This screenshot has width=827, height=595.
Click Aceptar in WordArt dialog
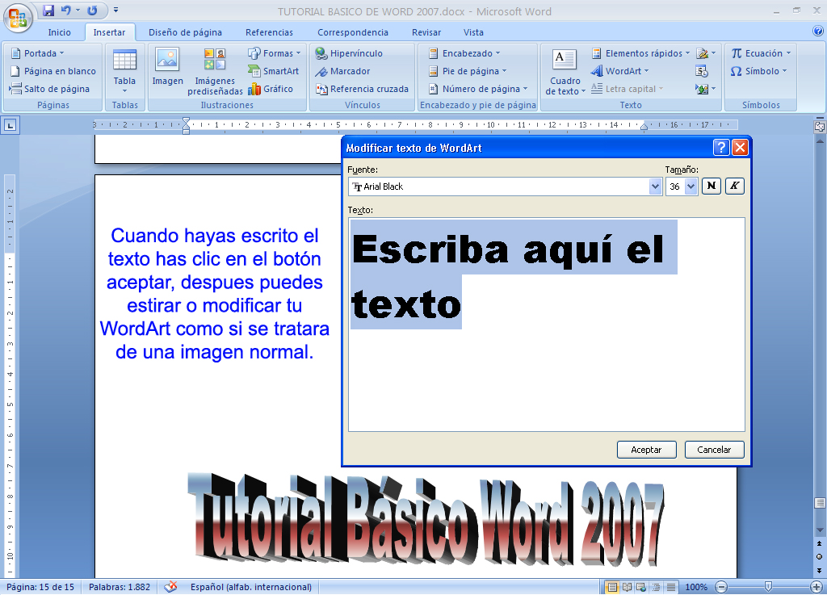click(646, 450)
